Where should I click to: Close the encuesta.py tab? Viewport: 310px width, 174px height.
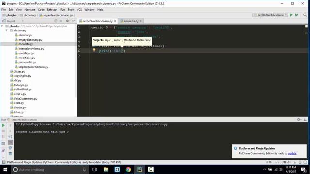[x=141, y=21]
